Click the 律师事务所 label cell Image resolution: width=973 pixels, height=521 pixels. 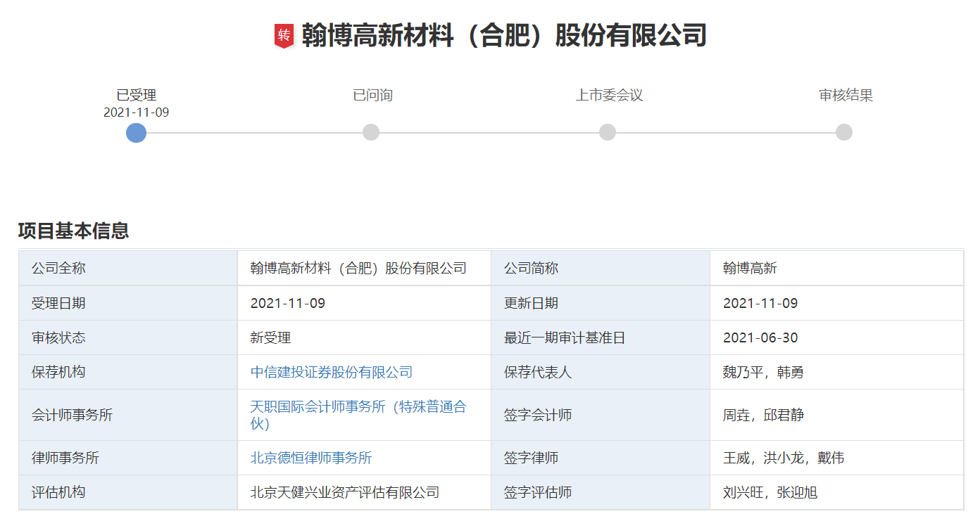[128, 458]
